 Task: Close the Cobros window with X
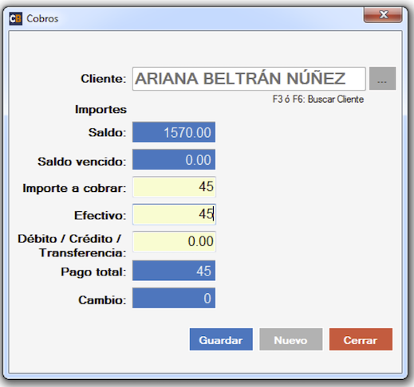383,15
